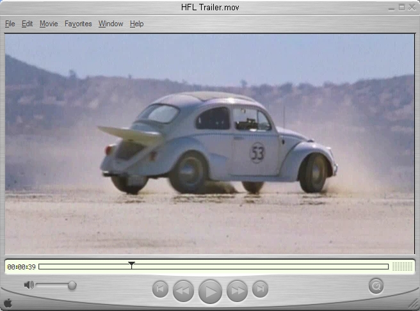This screenshot has width=420, height=311.
Task: Mute audio with the speaker icon
Action: [29, 285]
